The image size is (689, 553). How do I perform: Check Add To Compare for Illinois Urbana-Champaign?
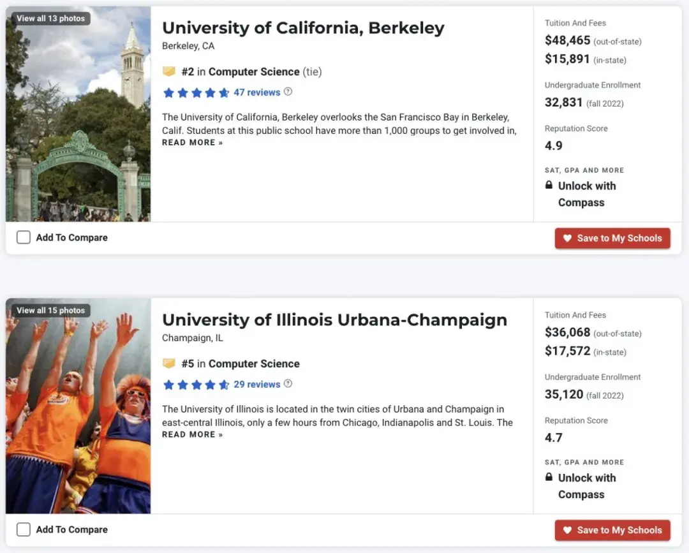(x=24, y=529)
